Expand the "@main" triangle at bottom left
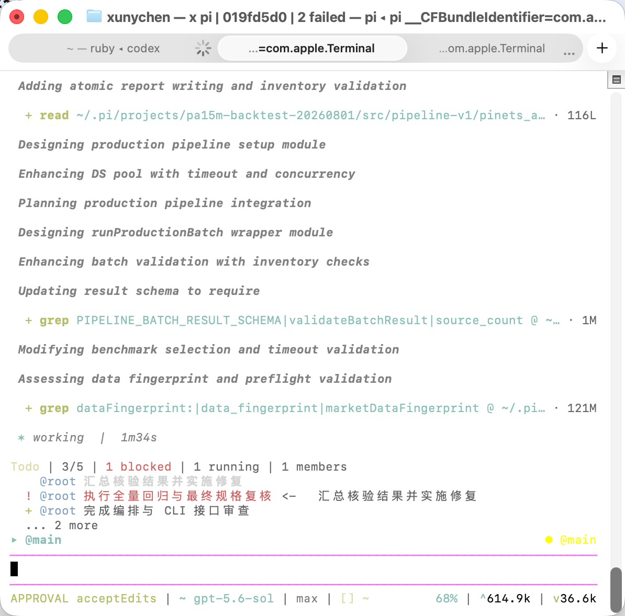This screenshot has height=616, width=625. tap(14, 540)
